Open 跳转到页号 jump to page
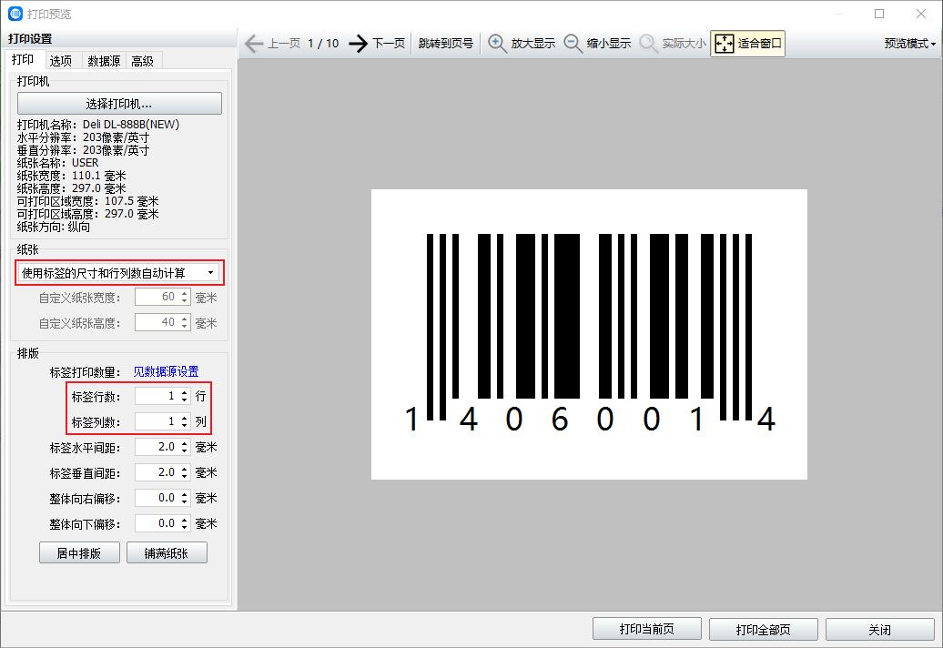The height and width of the screenshot is (648, 943). click(x=446, y=44)
